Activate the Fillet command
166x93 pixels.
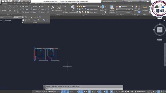[x=41, y=9]
